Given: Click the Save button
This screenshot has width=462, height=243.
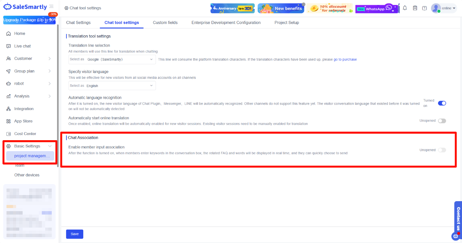Looking at the screenshot, I should coord(75,234).
